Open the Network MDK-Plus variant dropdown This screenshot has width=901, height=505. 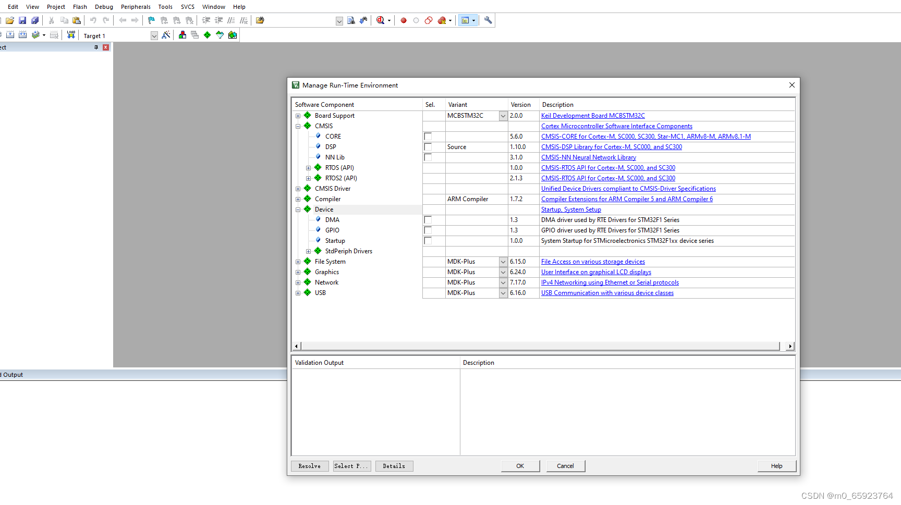[x=503, y=282]
